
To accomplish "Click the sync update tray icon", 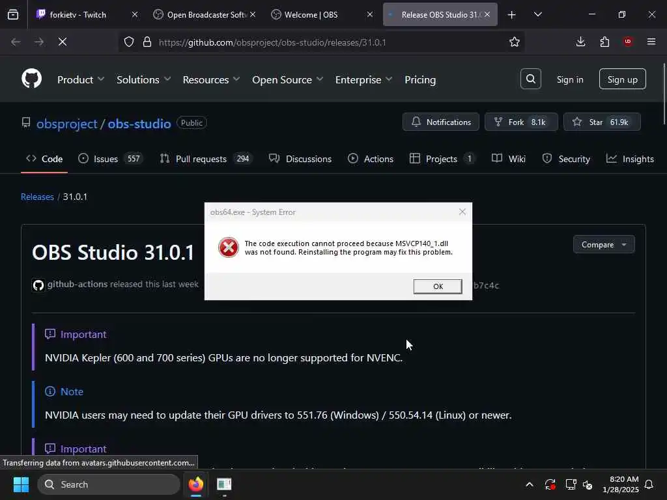I will pos(550,484).
